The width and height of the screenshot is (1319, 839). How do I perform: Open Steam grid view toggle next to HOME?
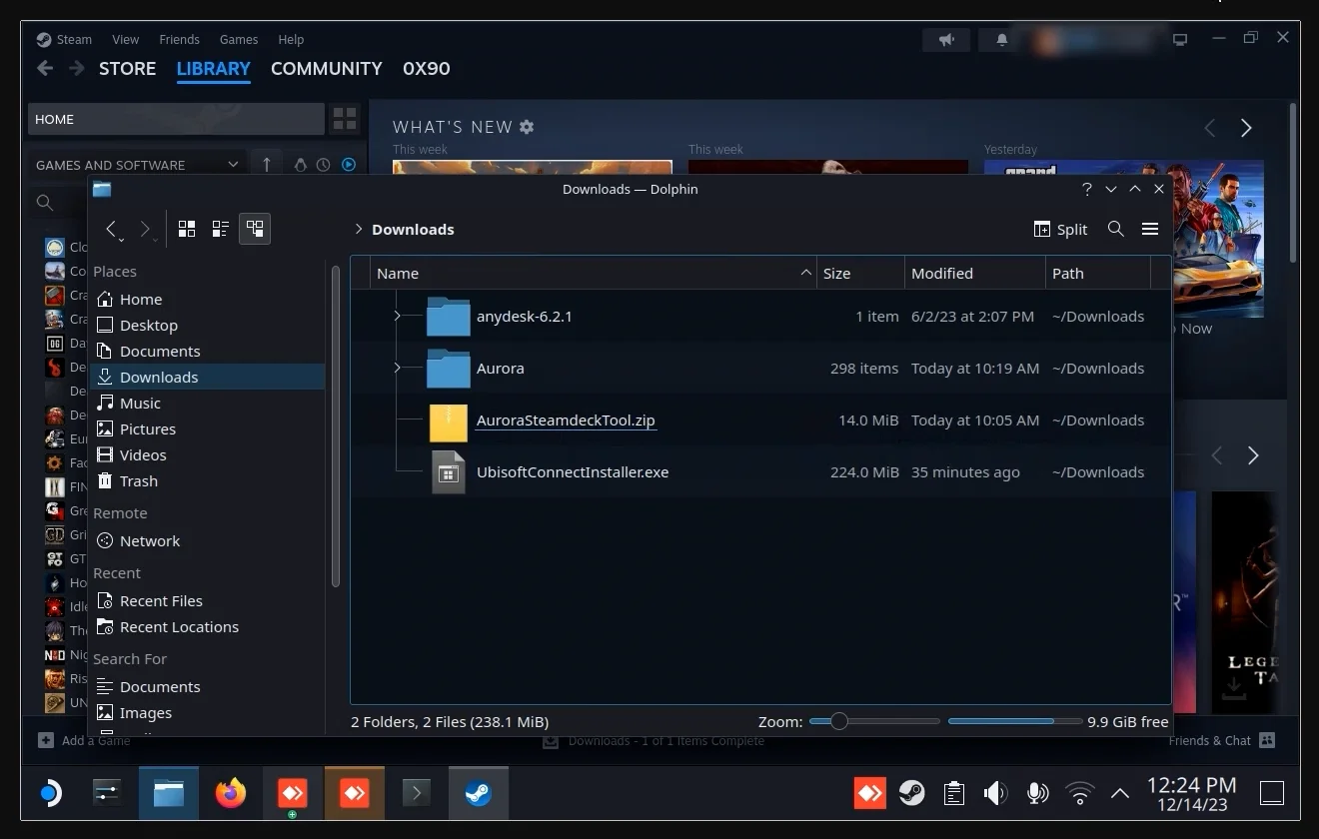(345, 119)
